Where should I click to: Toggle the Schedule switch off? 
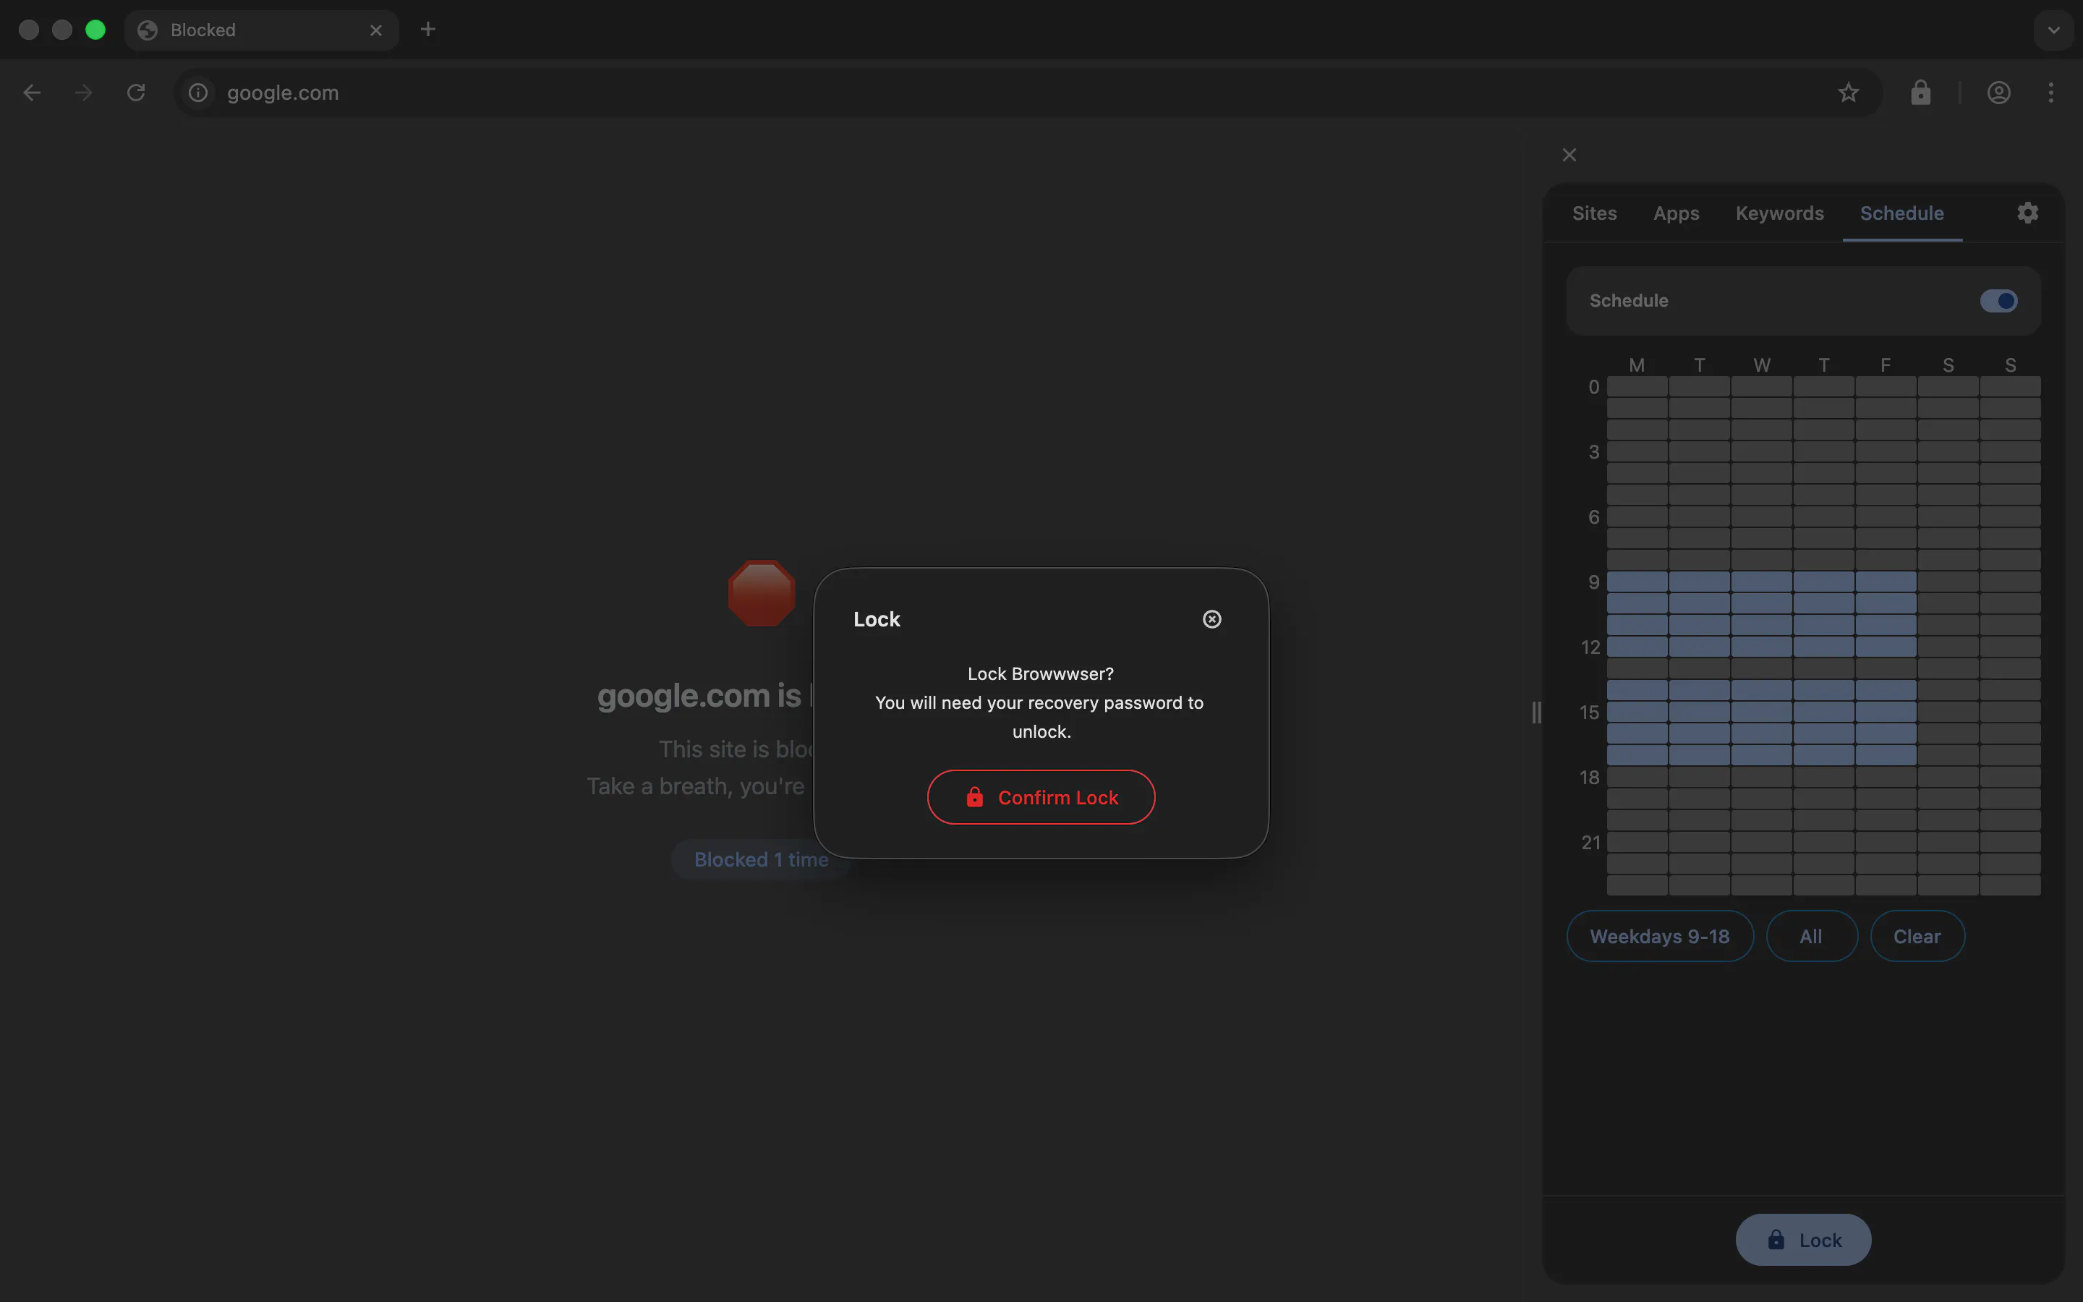(x=1998, y=300)
